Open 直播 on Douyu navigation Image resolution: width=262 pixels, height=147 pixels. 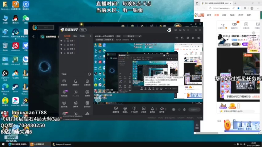216,15
